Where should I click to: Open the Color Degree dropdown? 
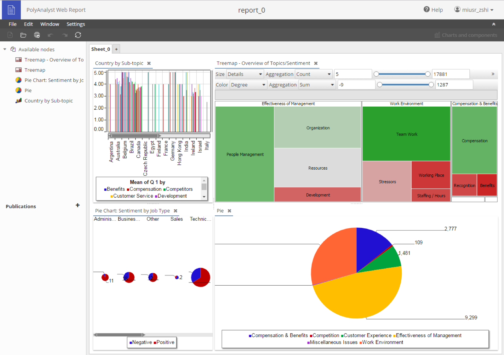248,85
